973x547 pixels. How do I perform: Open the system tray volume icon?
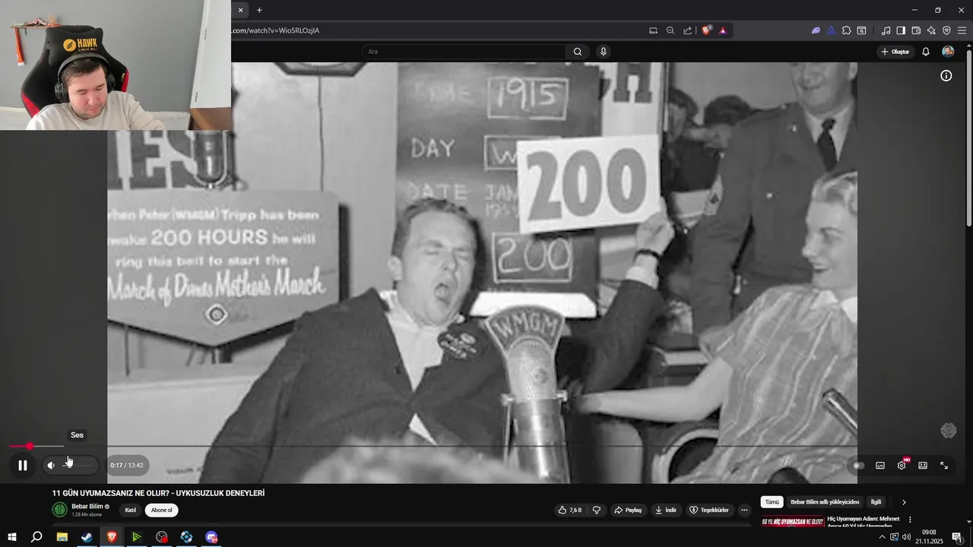click(906, 537)
